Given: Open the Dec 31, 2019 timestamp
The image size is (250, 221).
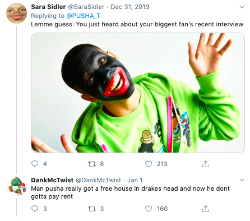Looking at the screenshot, I should click(x=130, y=7).
